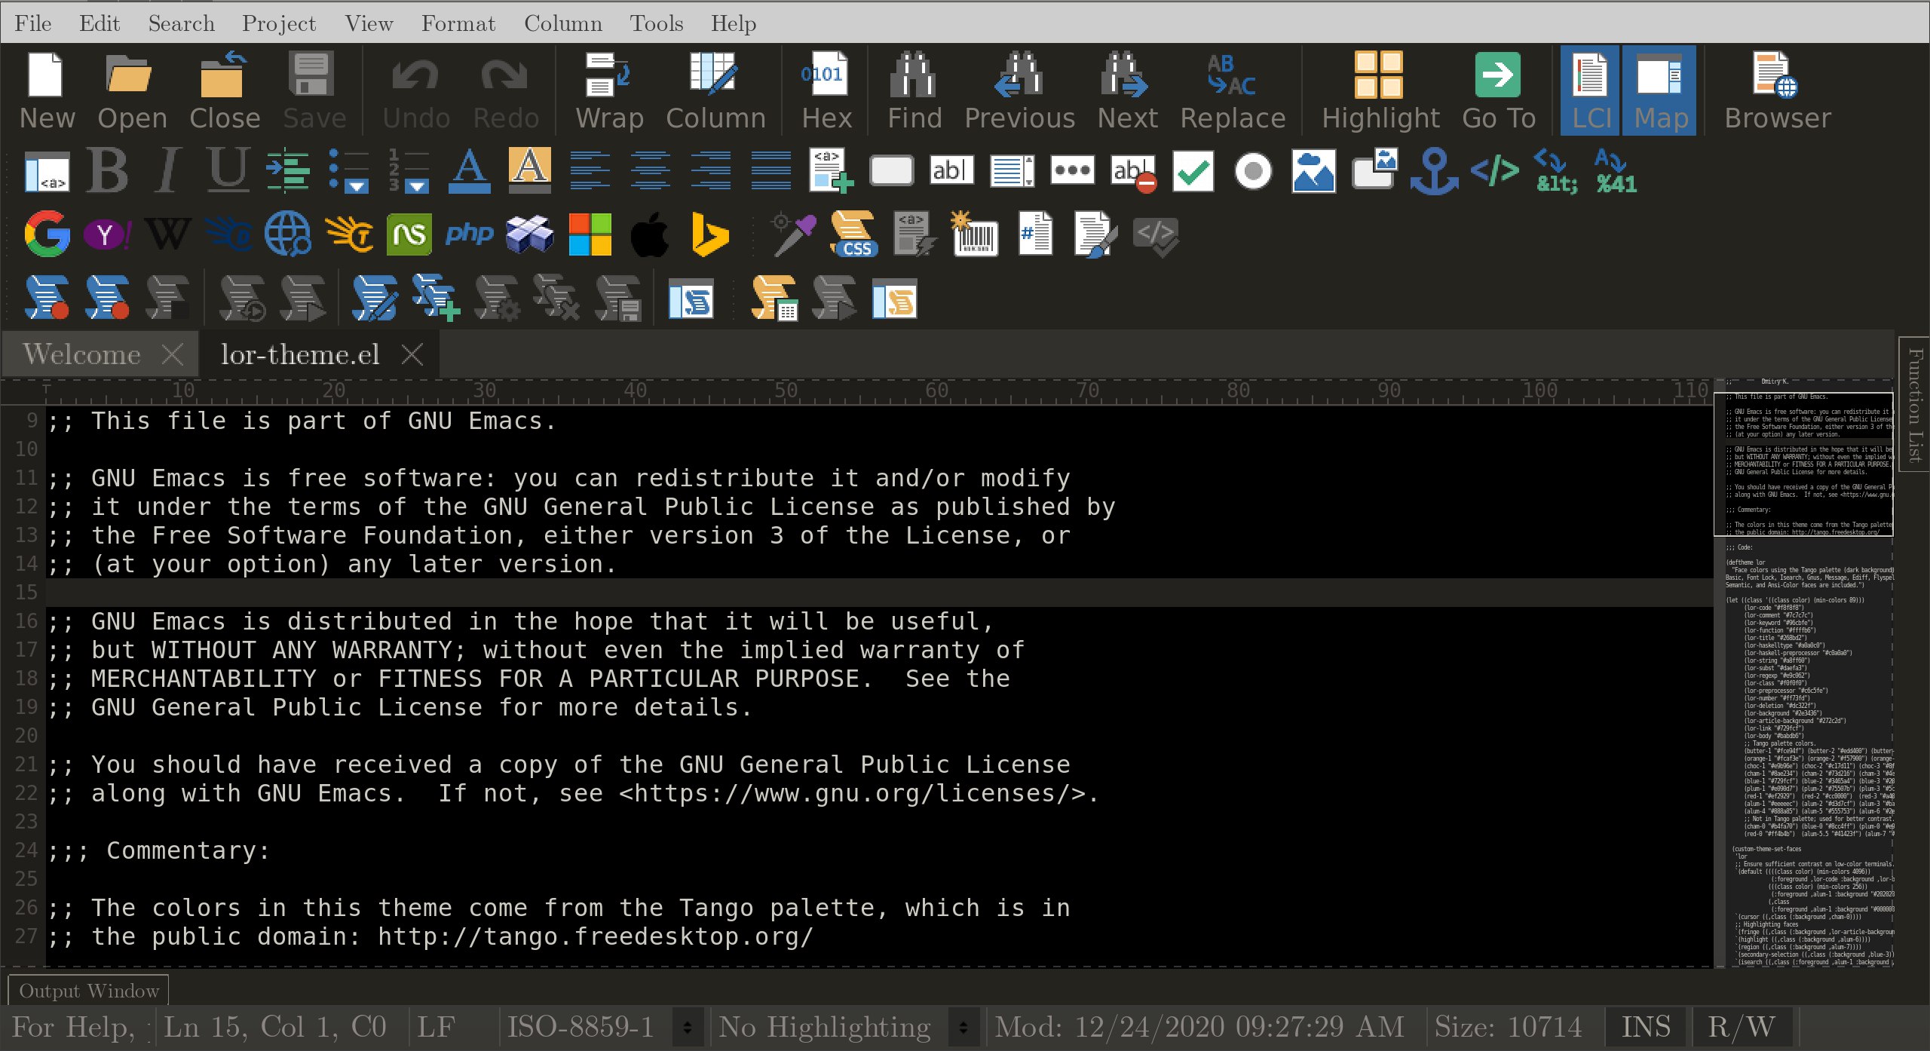Screen dimensions: 1930x1051
Task: Open the File menu
Action: point(33,23)
